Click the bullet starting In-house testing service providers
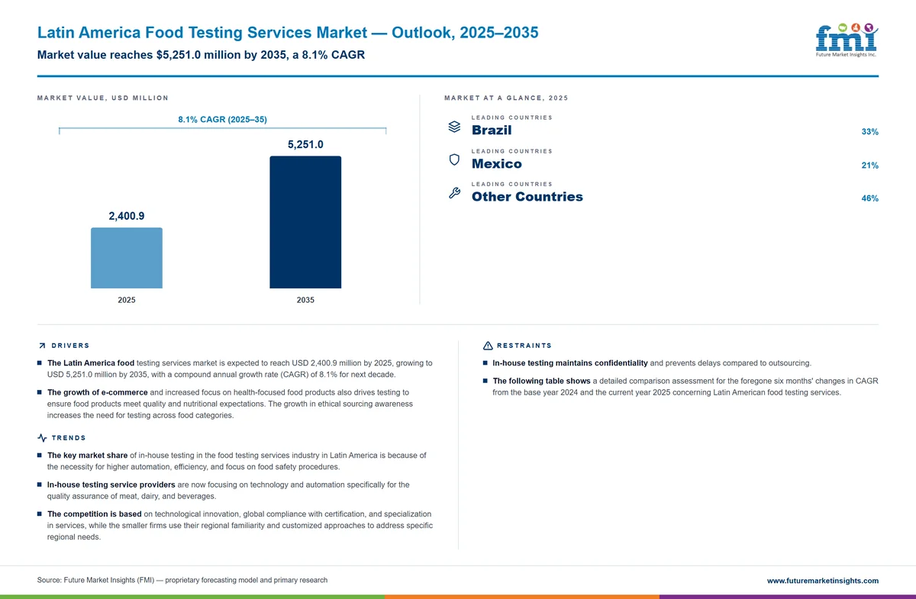 click(228, 490)
